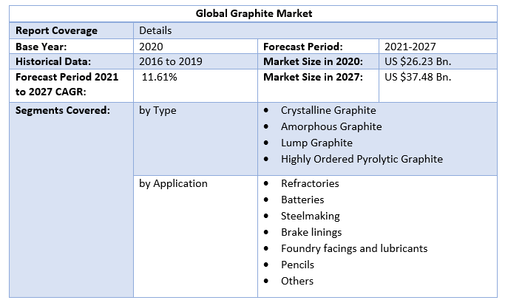The image size is (508, 303).
Task: Click the 11.61% CAGR value
Action: pos(159,77)
